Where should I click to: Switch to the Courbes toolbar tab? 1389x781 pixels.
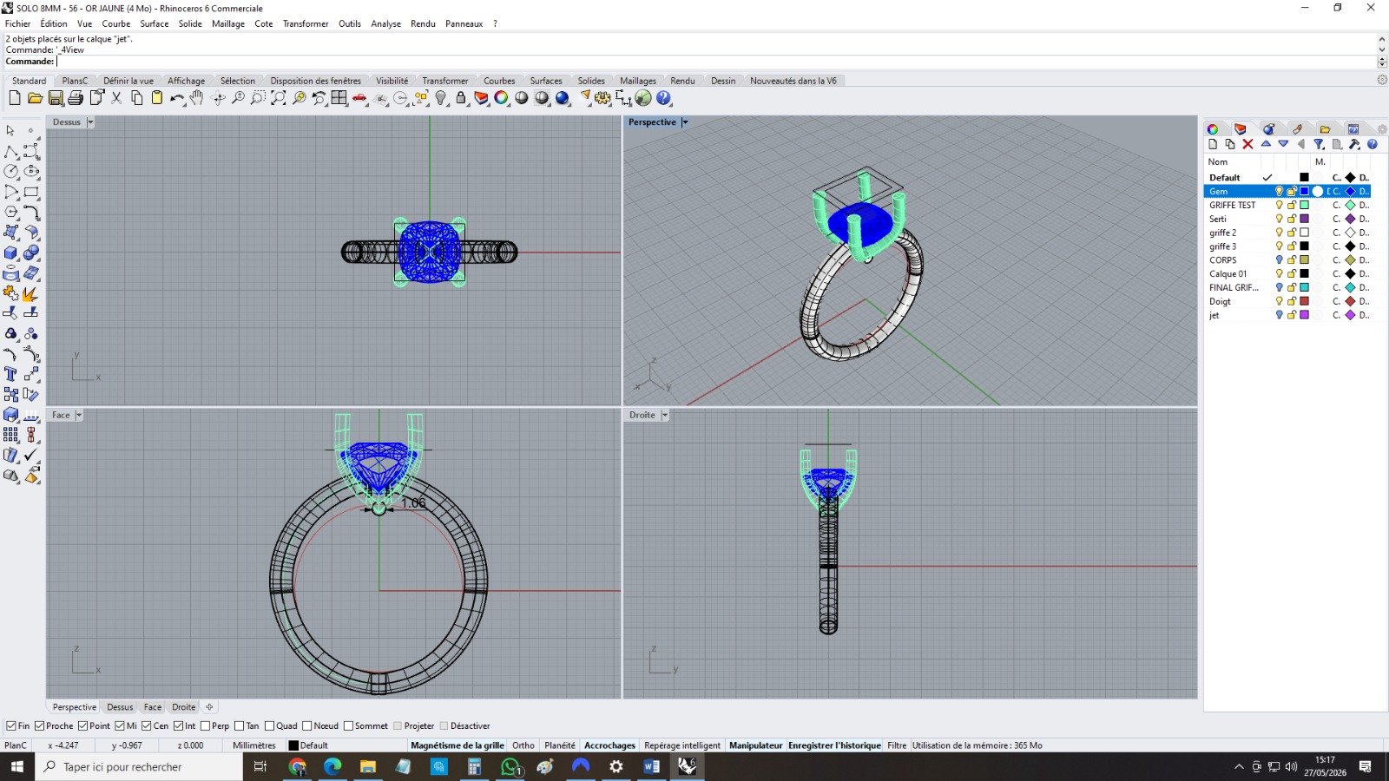pos(499,81)
